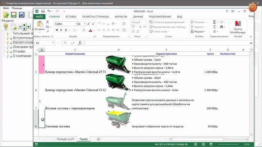
Task: Toggle Wrap Text alignment button
Action: click(x=124, y=24)
